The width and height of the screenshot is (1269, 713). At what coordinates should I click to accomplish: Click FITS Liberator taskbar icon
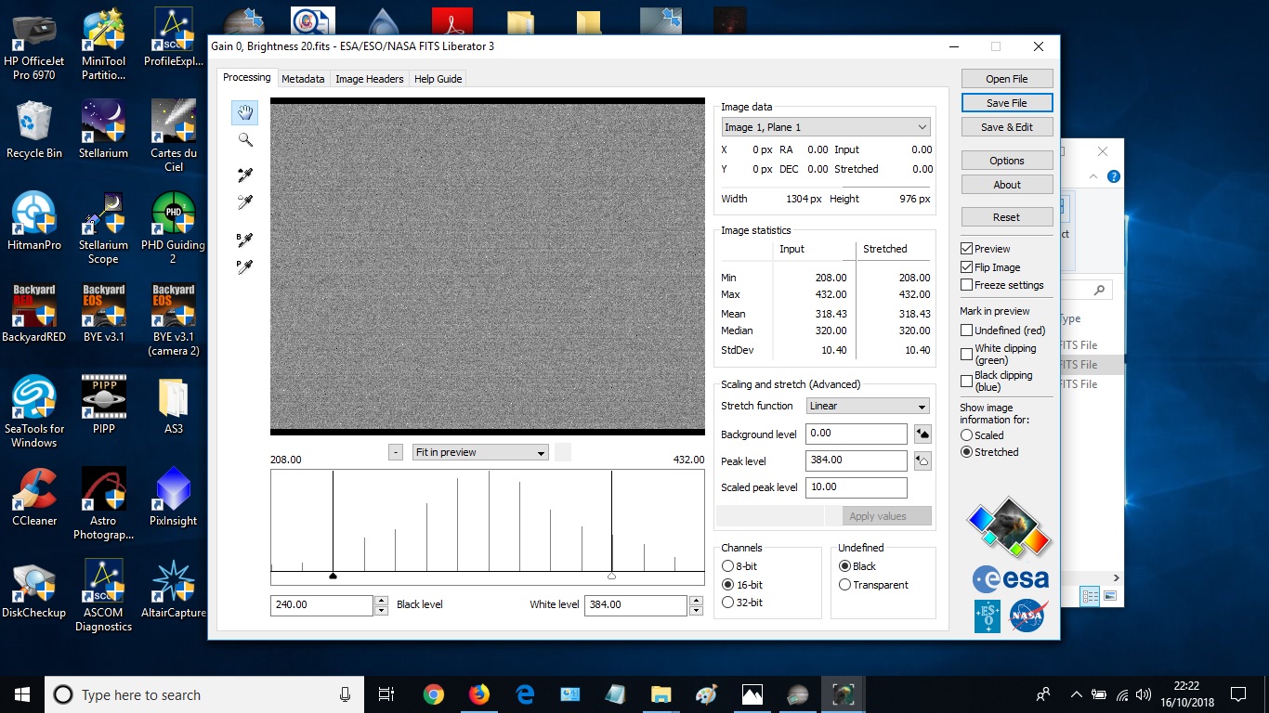click(844, 694)
